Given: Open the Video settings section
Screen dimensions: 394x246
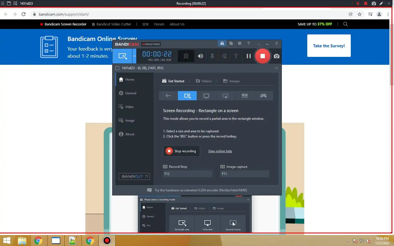Looking at the screenshot, I should (134, 107).
